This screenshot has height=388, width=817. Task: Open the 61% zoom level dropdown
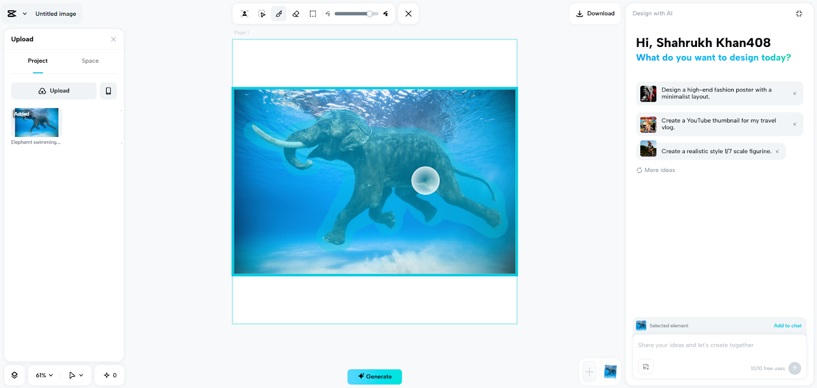[44, 375]
